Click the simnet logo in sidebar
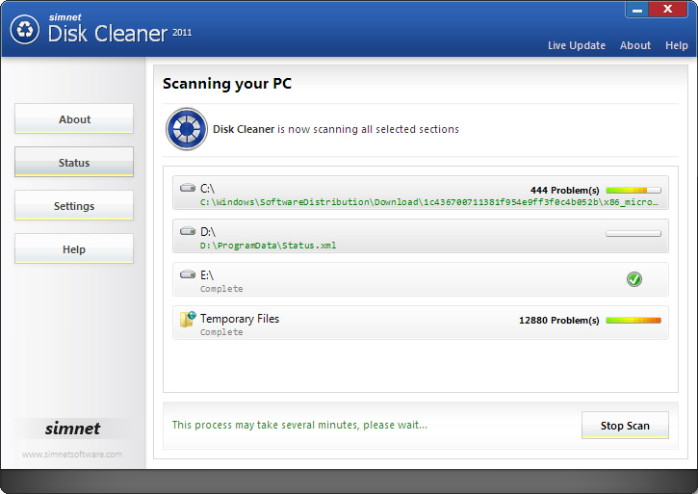This screenshot has width=698, height=494. tap(73, 429)
